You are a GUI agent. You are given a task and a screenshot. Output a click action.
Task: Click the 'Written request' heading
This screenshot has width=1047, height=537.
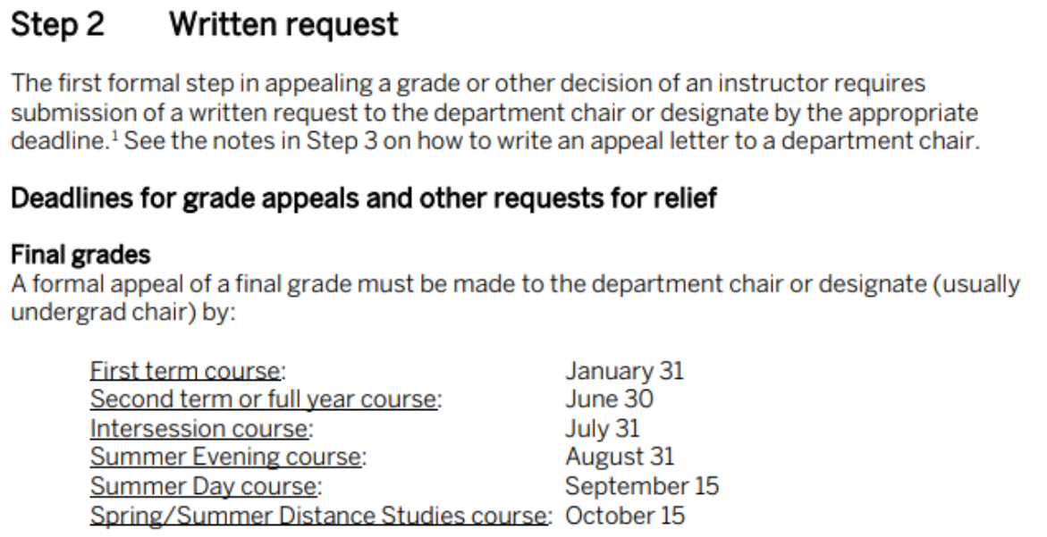(283, 25)
